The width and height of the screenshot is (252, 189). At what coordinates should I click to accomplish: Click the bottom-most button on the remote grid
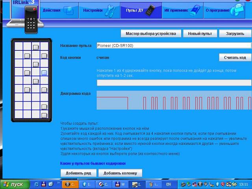44,115
